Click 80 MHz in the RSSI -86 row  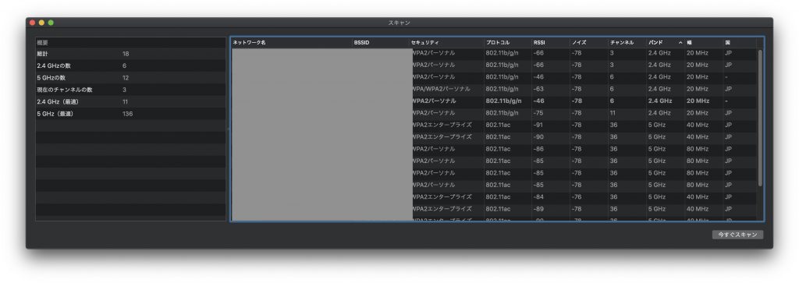point(698,149)
